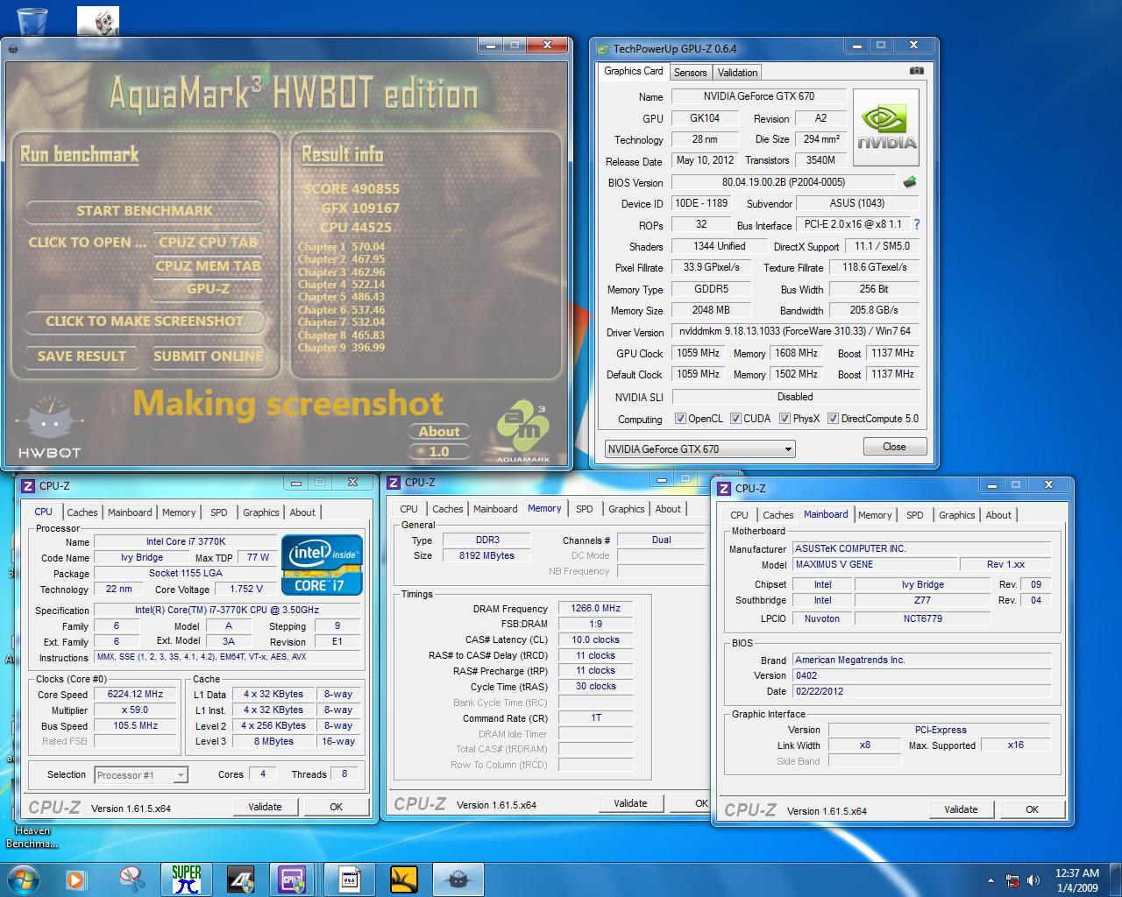
Task: Select the yellow application taskbar icon
Action: (x=403, y=879)
